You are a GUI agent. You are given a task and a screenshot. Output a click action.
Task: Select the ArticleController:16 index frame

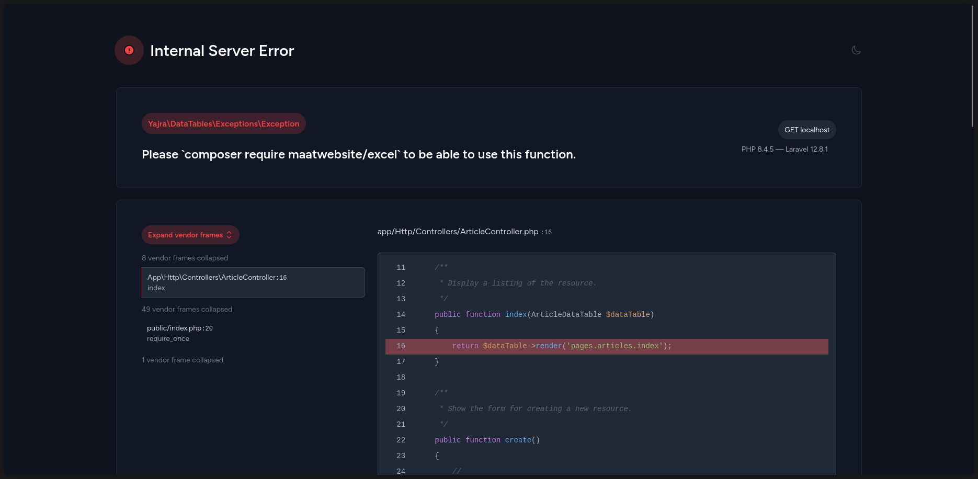pyautogui.click(x=253, y=282)
